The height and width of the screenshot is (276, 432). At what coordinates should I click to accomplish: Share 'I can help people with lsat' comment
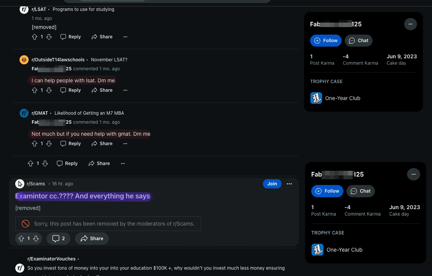tap(102, 90)
